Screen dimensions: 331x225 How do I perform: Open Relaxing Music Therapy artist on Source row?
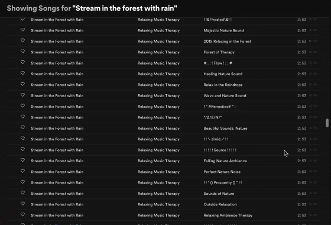pyautogui.click(x=158, y=150)
